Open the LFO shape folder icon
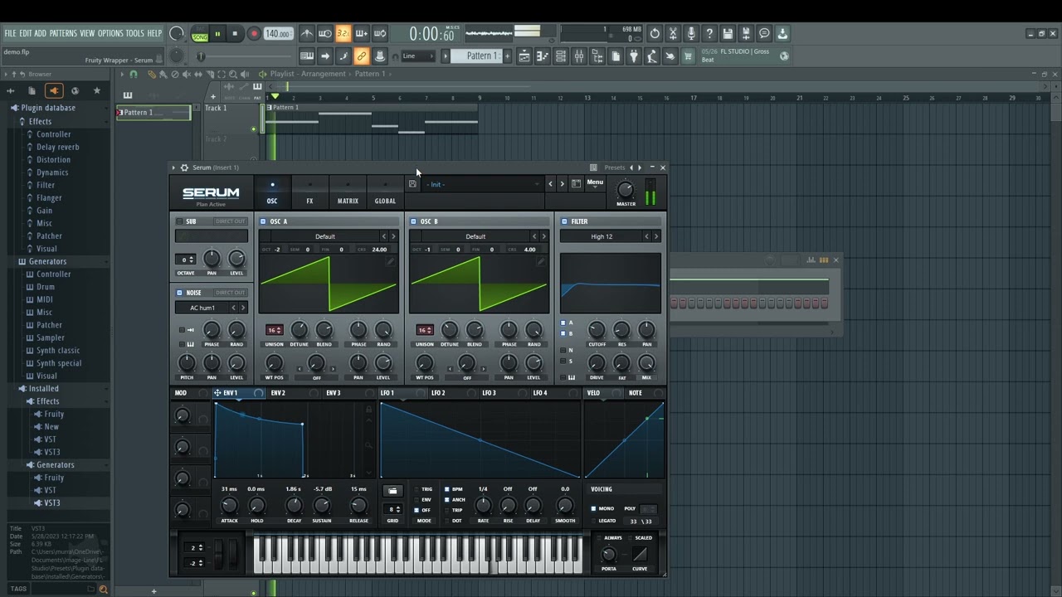The width and height of the screenshot is (1062, 597). click(393, 491)
